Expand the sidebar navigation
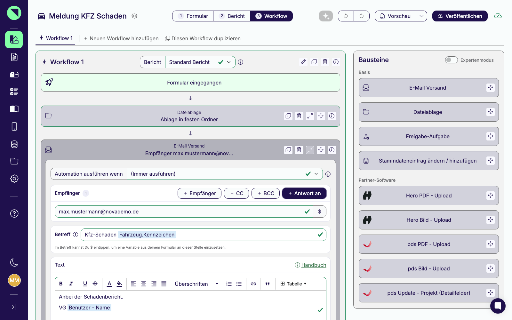Viewport: 512px width, 320px height. (x=13, y=307)
